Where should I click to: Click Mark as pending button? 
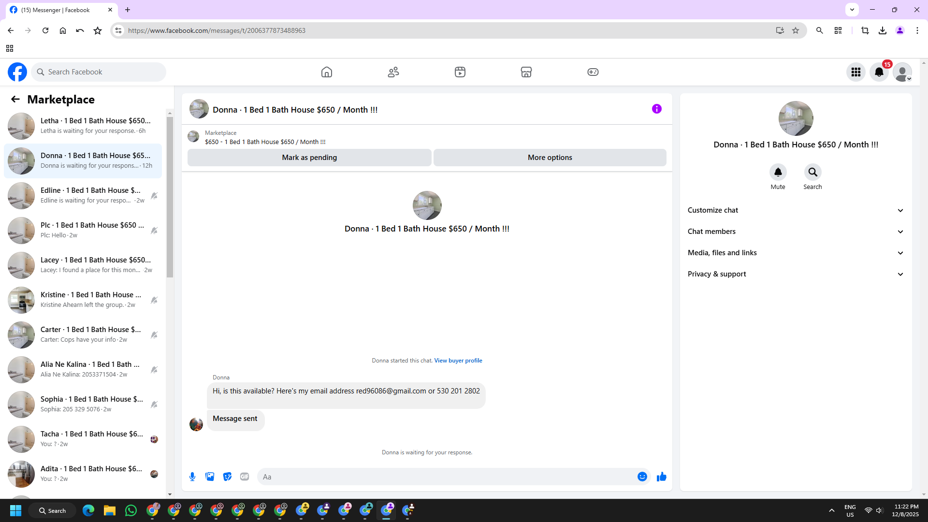click(x=309, y=158)
